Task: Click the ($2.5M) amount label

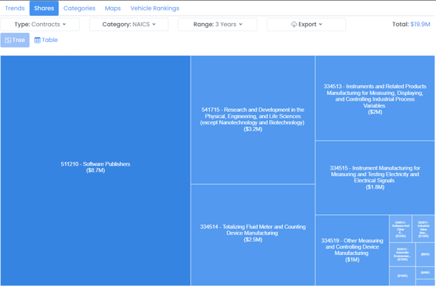Action: [x=253, y=240]
